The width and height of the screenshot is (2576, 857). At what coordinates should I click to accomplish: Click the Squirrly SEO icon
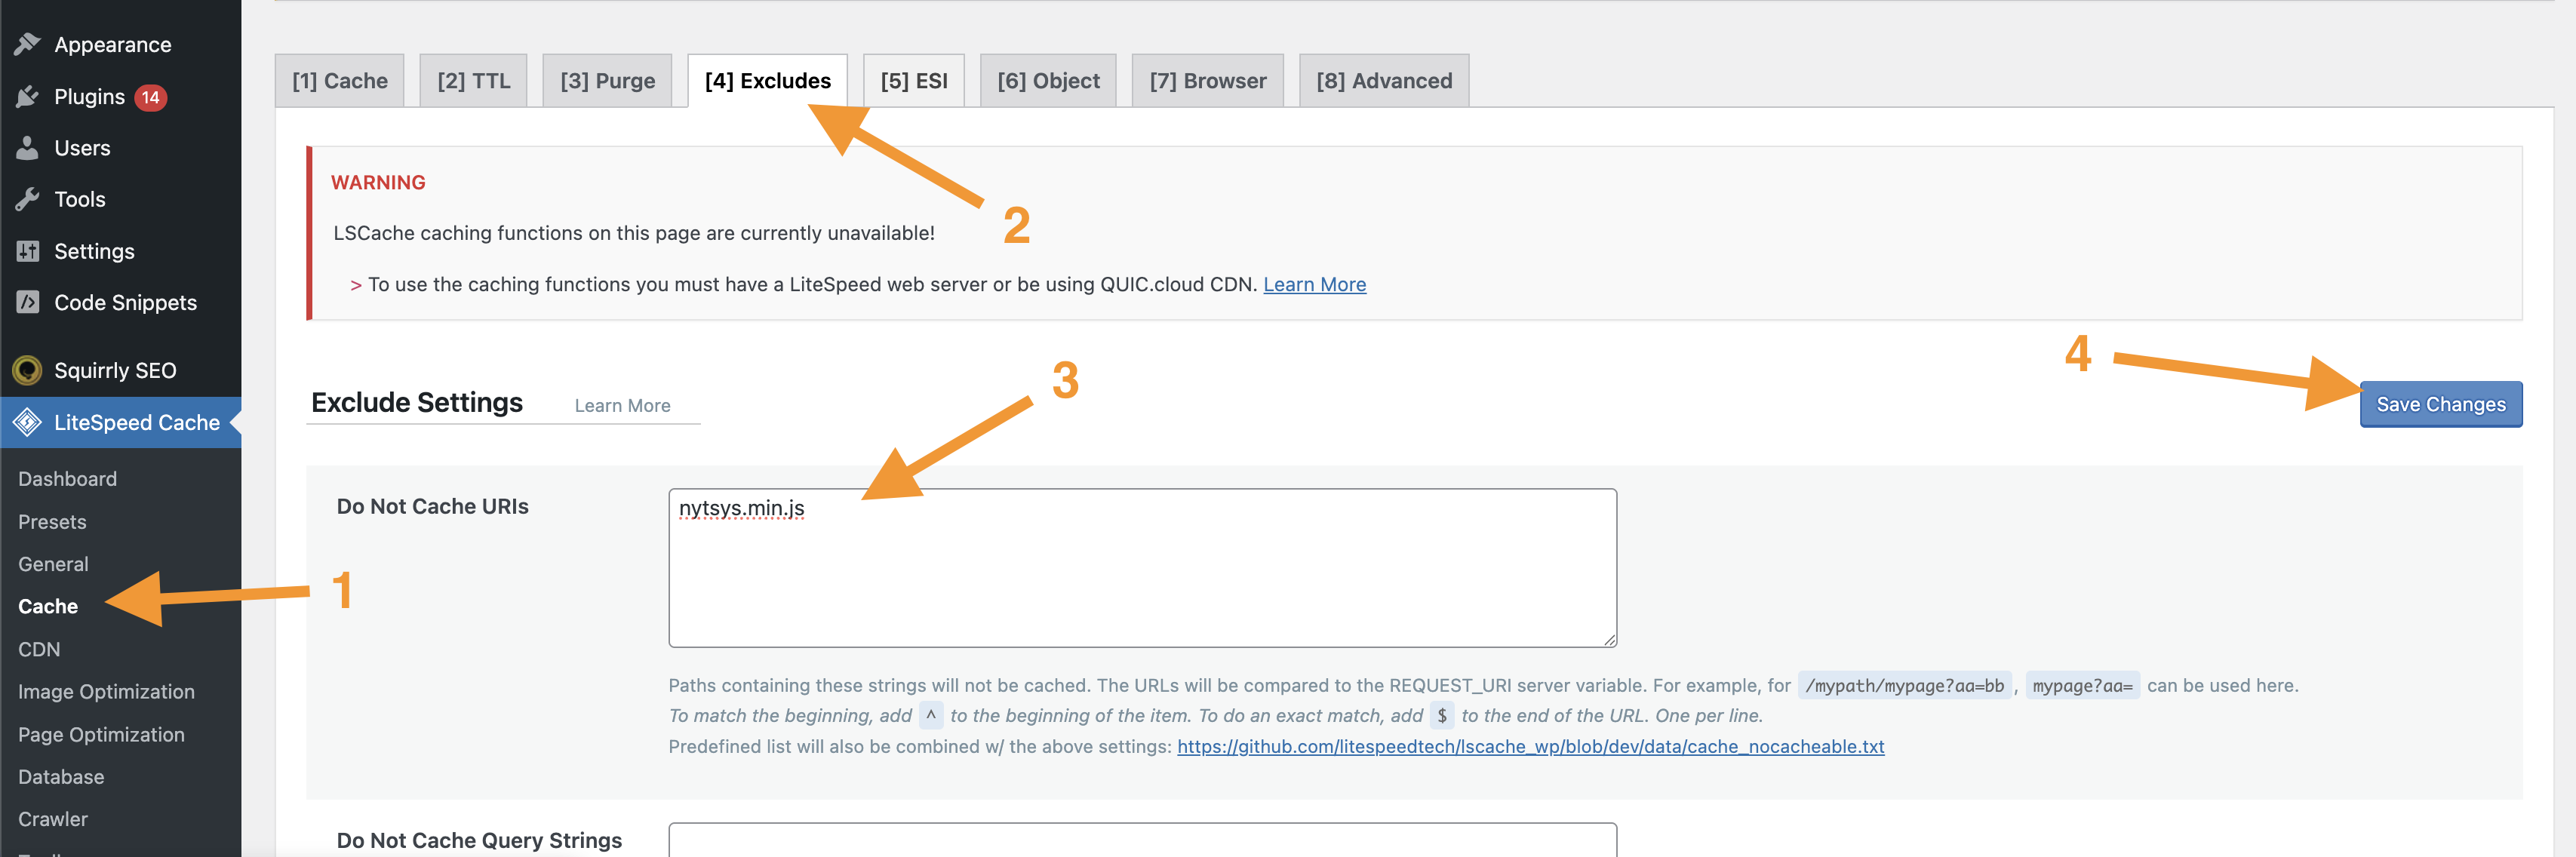(x=28, y=370)
